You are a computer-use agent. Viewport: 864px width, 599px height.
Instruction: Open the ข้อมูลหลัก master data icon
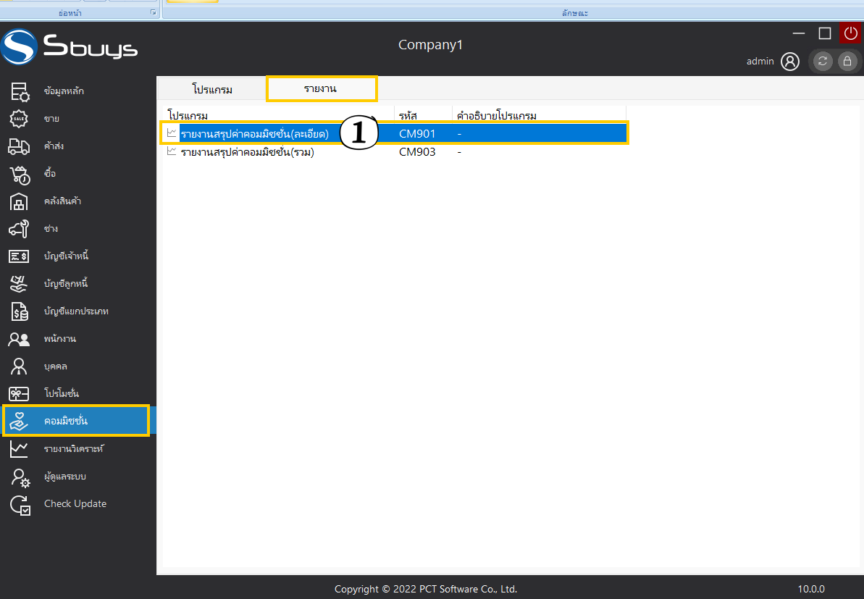pos(19,91)
